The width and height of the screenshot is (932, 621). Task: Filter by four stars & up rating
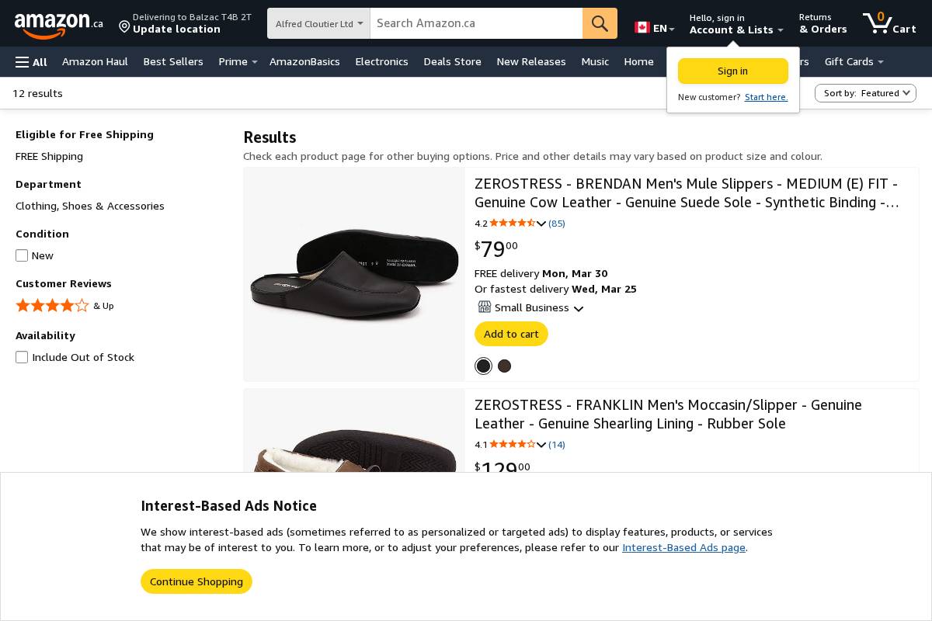(53, 306)
